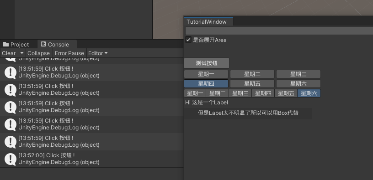
Task: Select 星期二 in the two-row selection grid
Action: [252, 74]
